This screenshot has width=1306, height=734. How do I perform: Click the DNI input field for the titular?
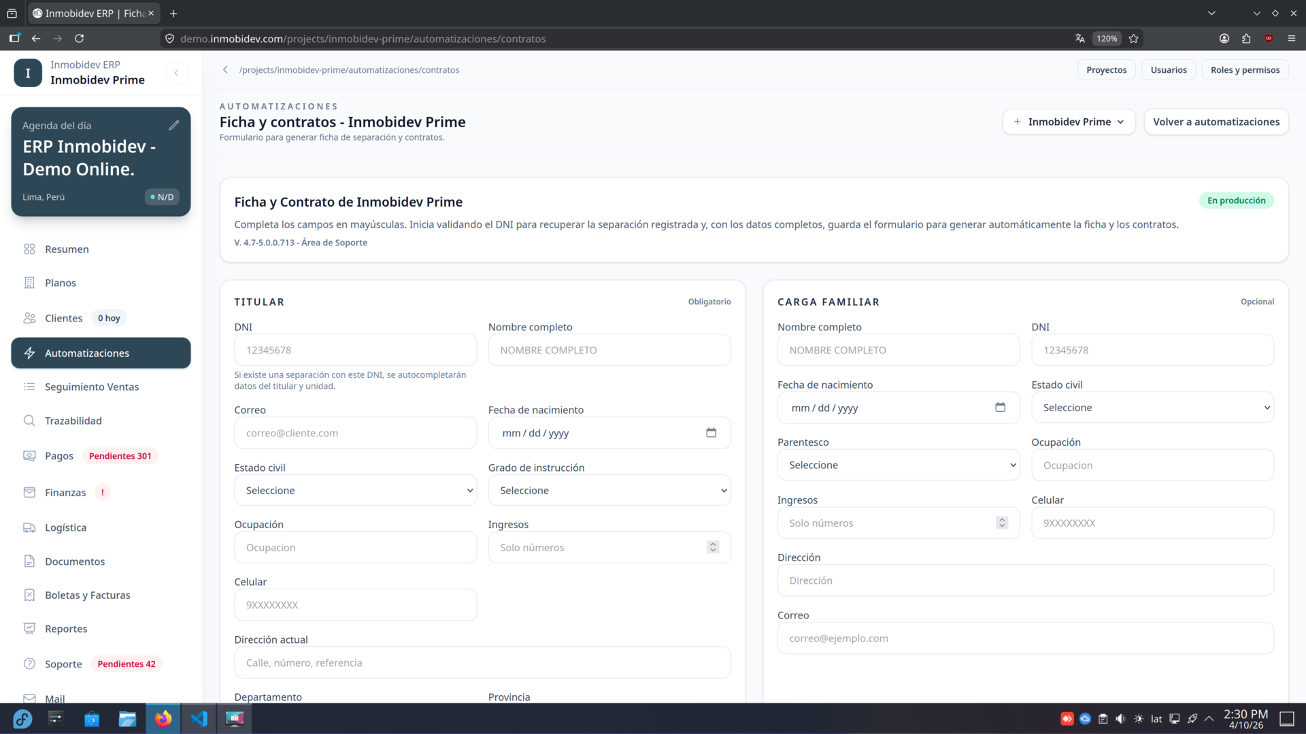354,349
